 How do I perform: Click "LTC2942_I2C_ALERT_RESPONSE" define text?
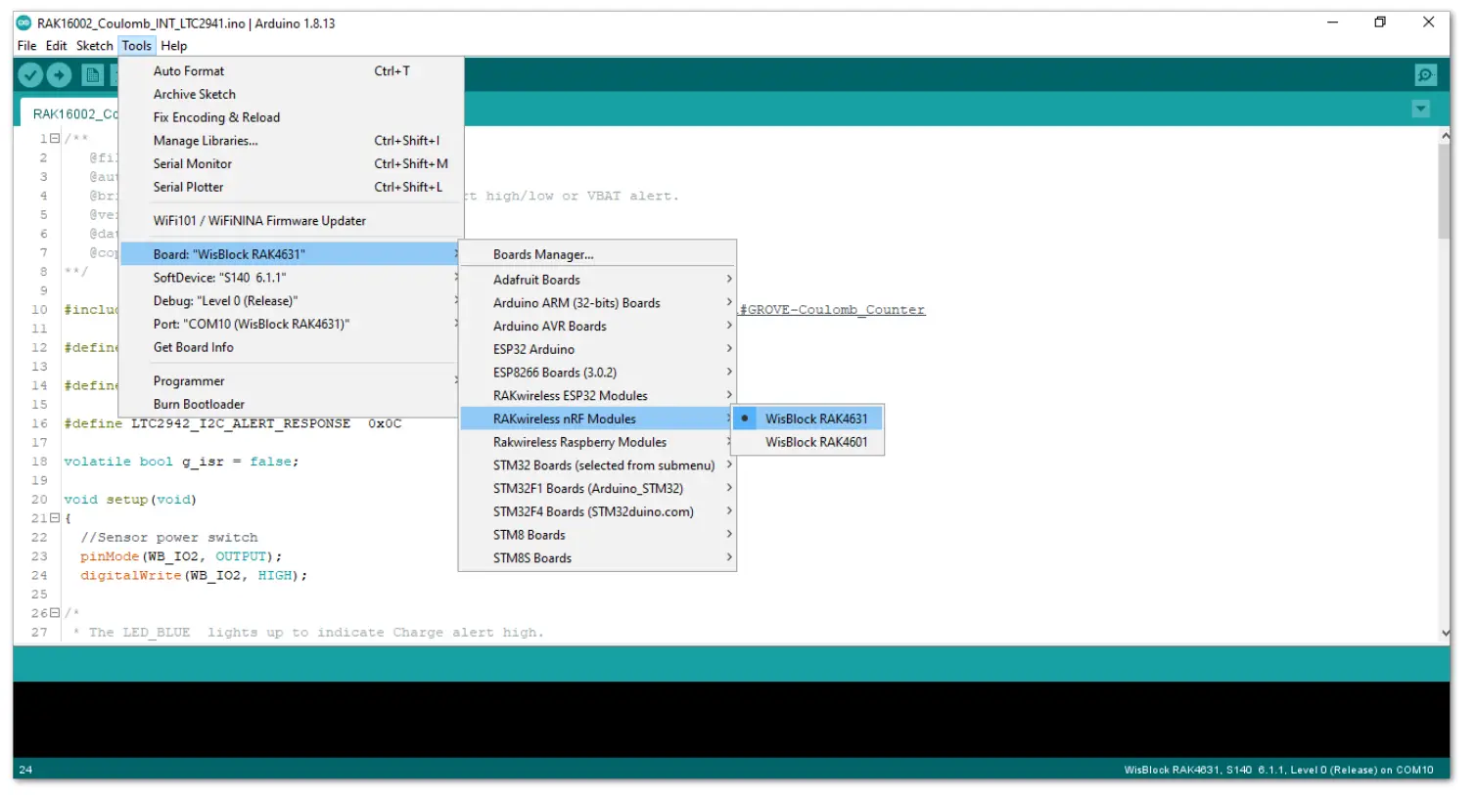241,423
